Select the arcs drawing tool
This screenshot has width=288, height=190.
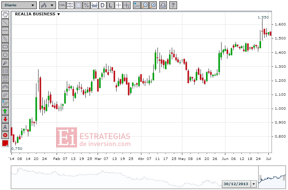click(5, 87)
